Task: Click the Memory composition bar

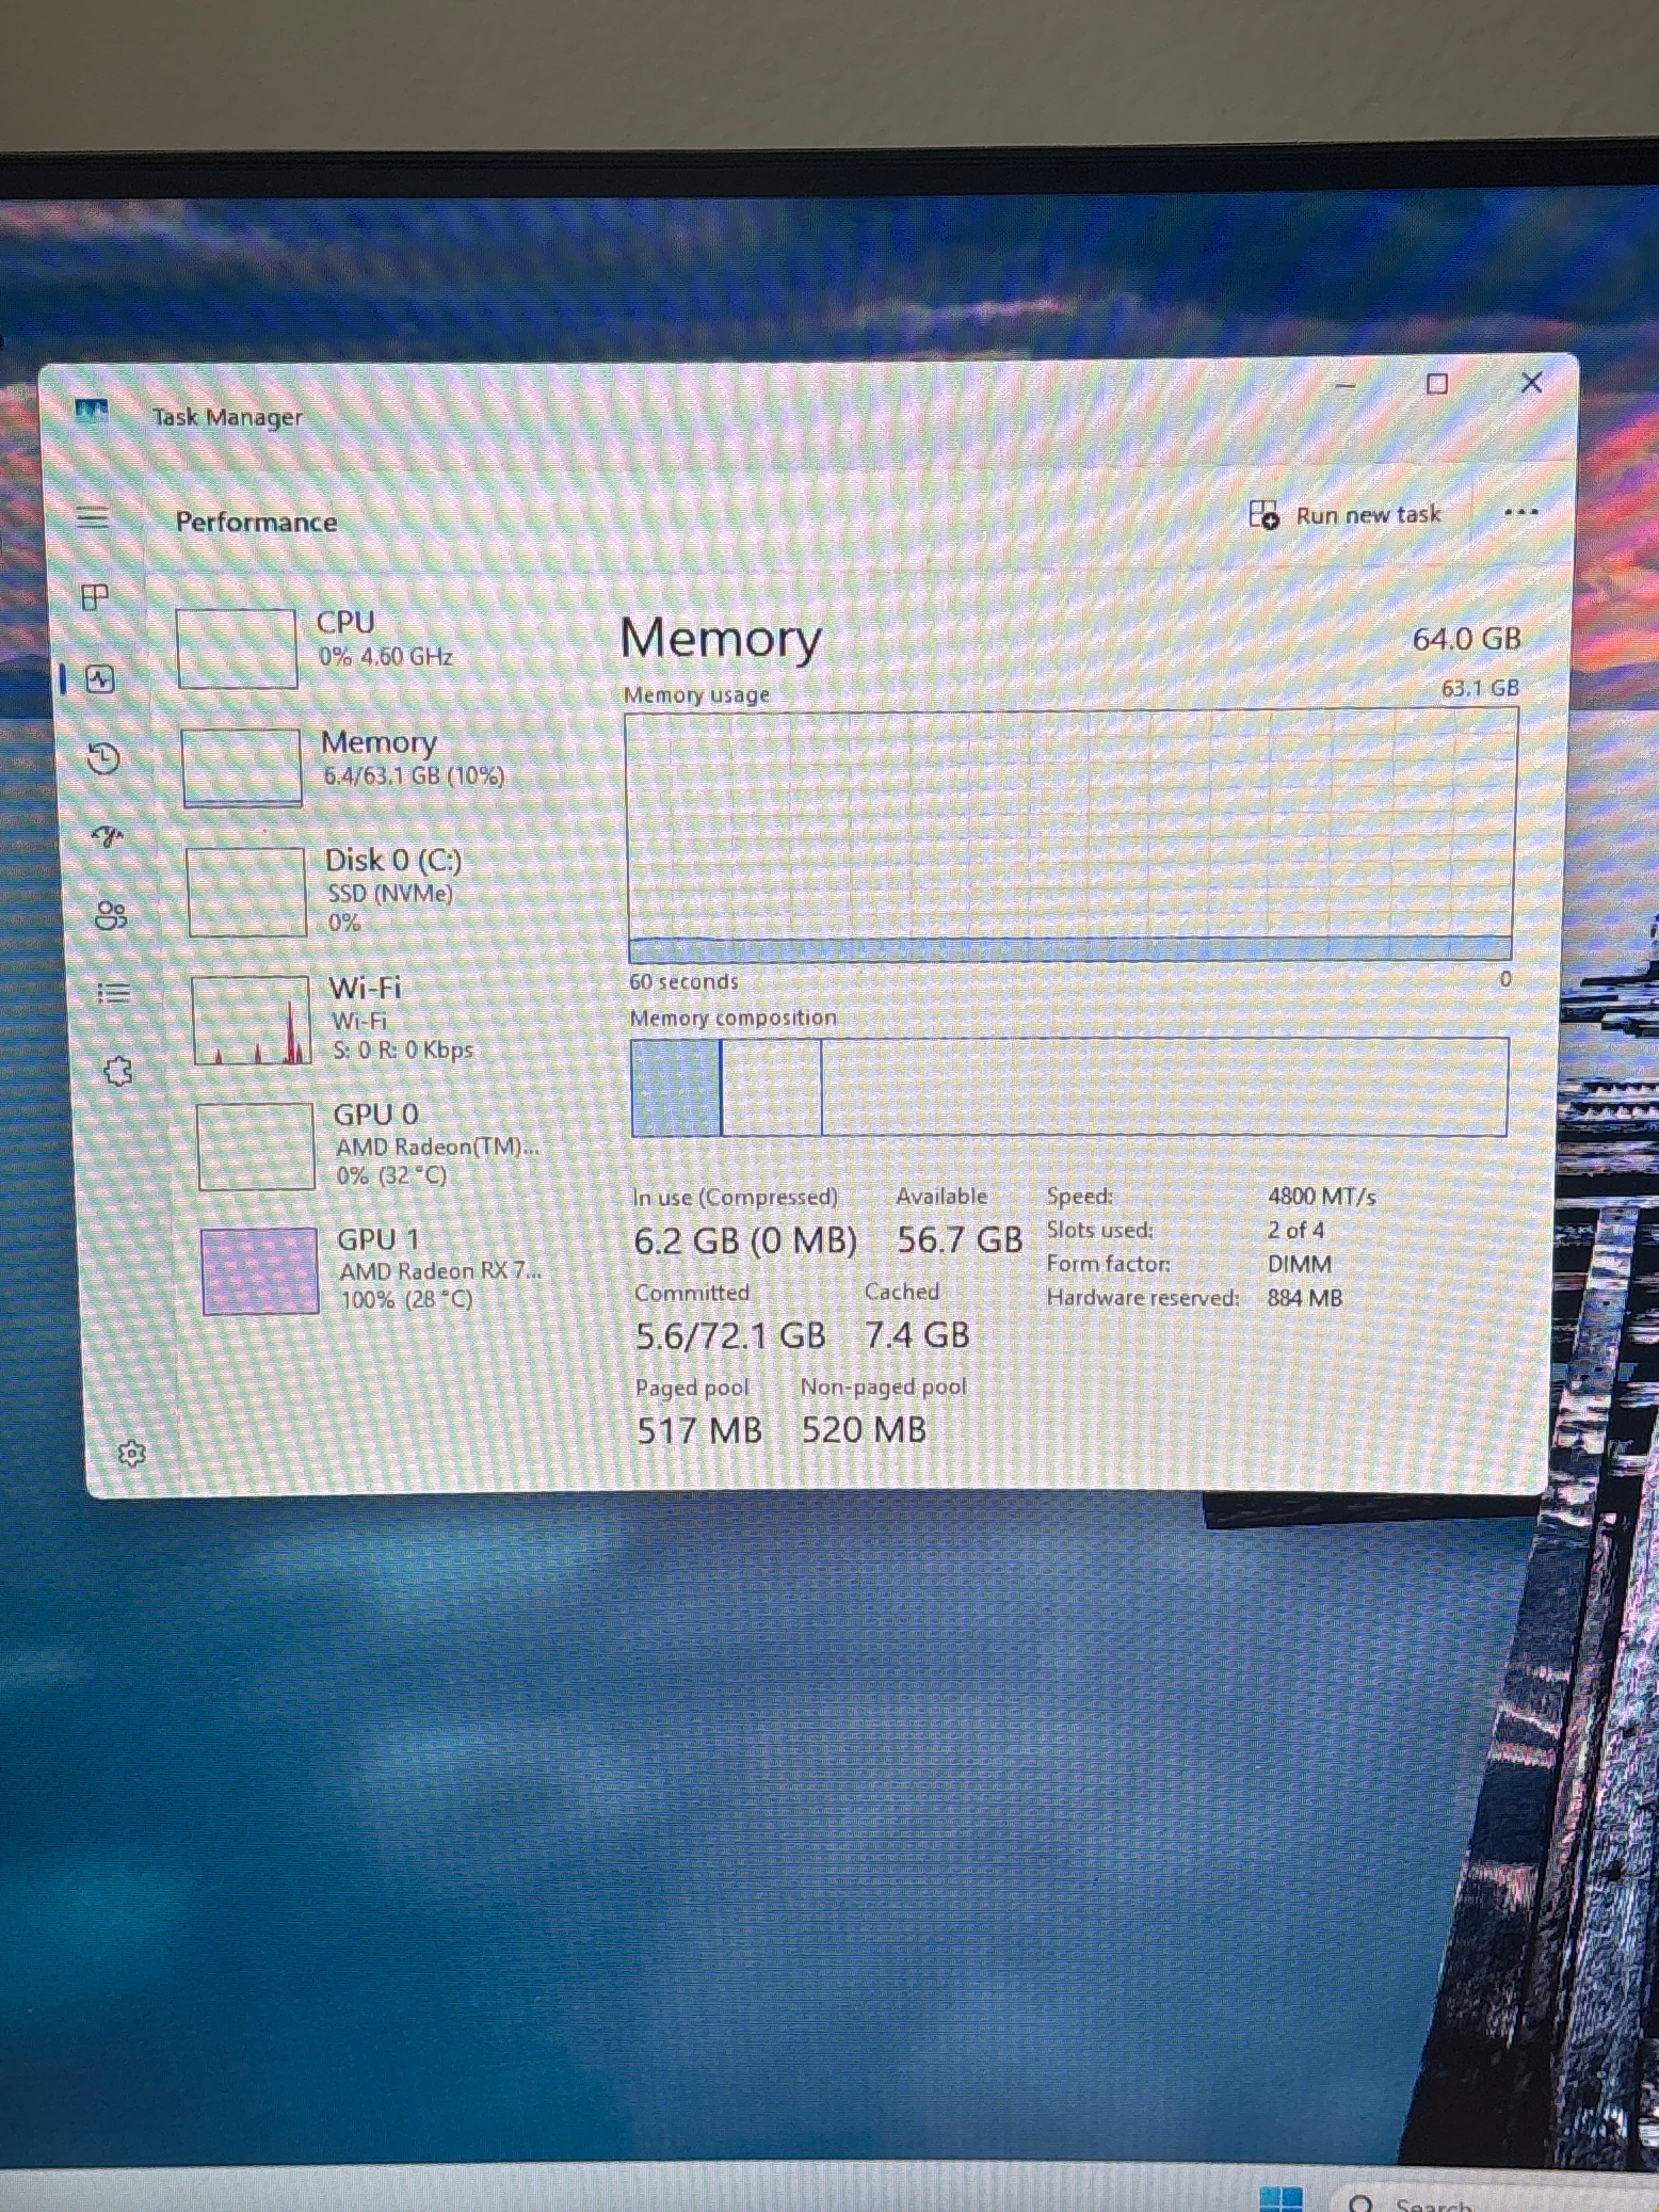Action: (x=1069, y=1087)
